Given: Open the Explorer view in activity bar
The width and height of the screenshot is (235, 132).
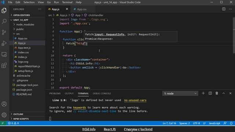Looking at the screenshot, I should (4, 10).
